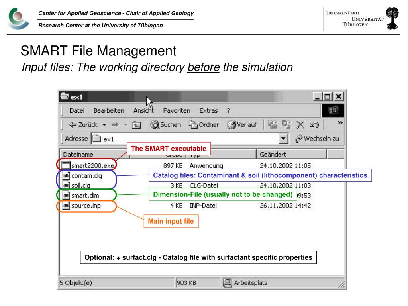This screenshot has height=306, width=408.
Task: Open the forward history dropdown arrow
Action: coord(126,125)
